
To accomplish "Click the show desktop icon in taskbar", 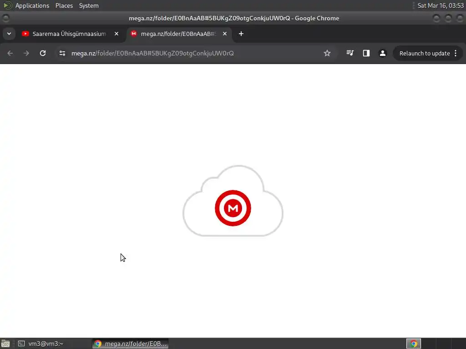I will pos(5,344).
